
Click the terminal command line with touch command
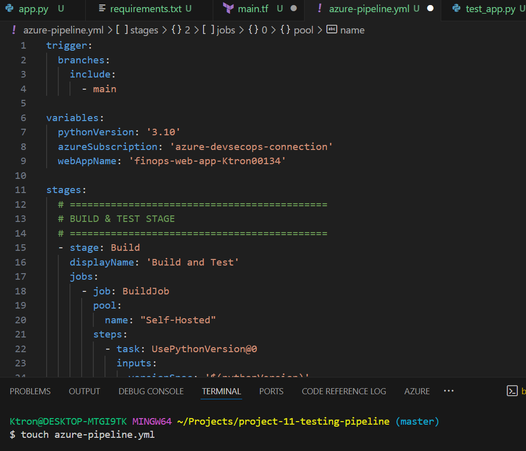pyautogui.click(x=87, y=435)
